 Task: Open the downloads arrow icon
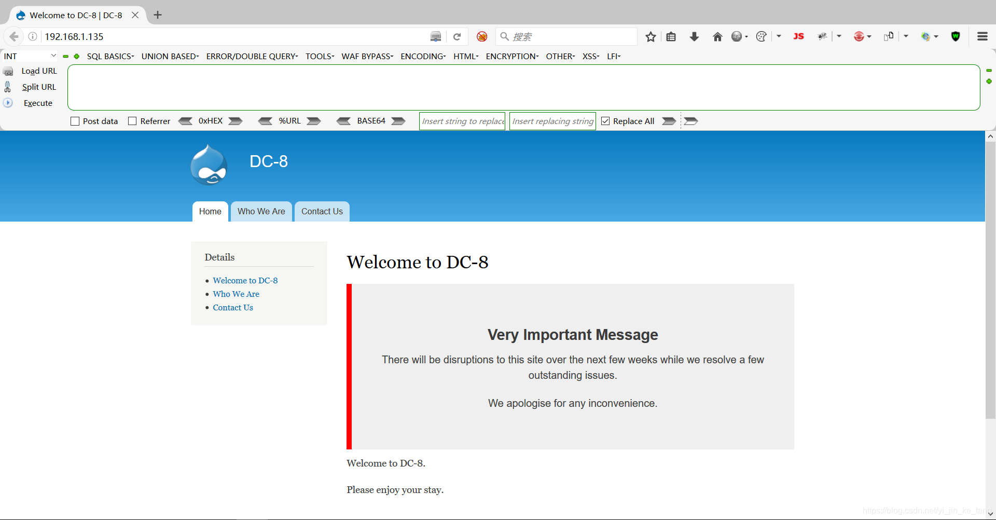tap(694, 37)
